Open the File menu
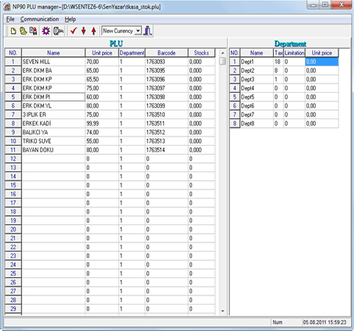The height and width of the screenshot is (331, 354). 10,19
